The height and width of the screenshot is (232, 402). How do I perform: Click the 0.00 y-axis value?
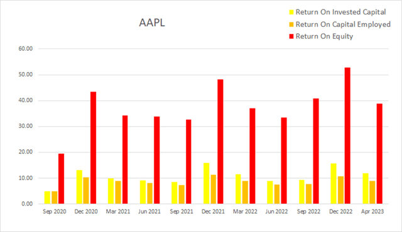pos(27,204)
